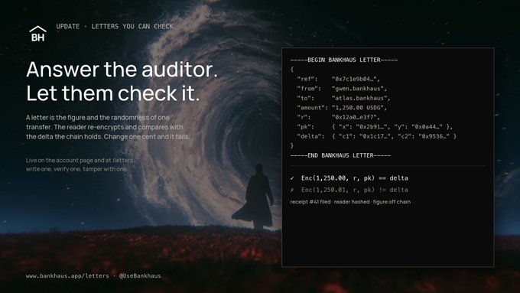This screenshot has height=293, width=520.
Task: Click the 'Let them check it.' headline line
Action: coord(113,93)
